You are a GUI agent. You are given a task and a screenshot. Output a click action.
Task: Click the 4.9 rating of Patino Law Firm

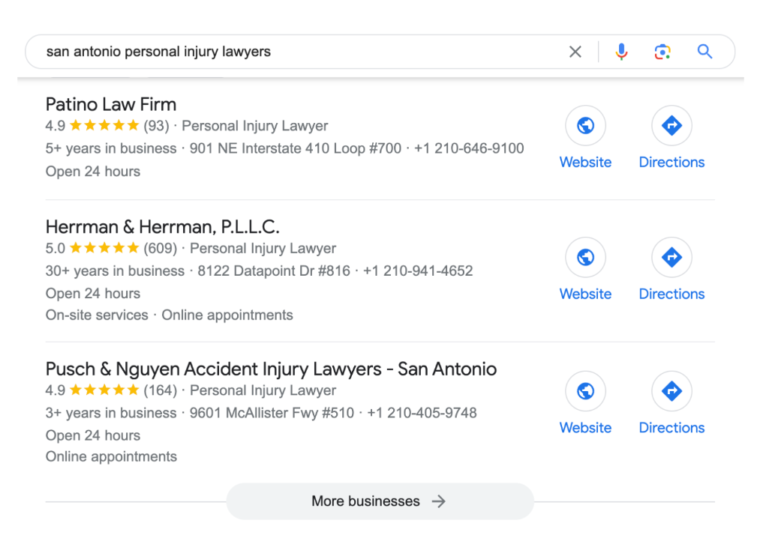click(56, 126)
